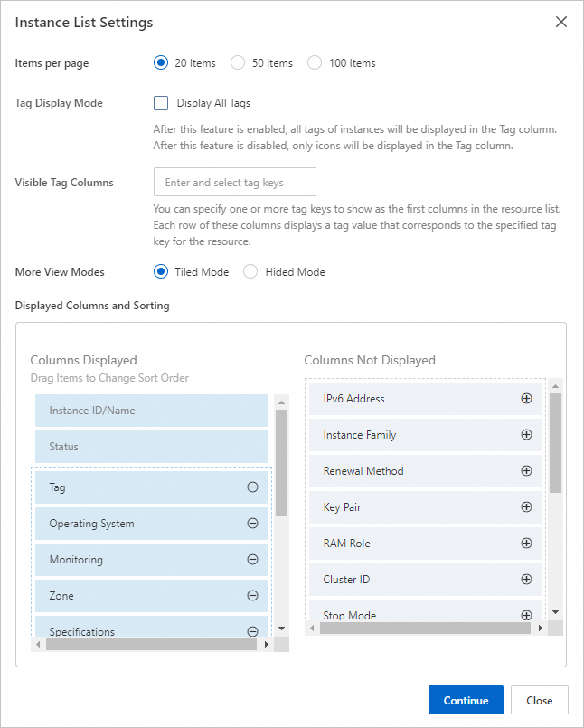This screenshot has width=584, height=728.
Task: Add RAM Role to displayed columns
Action: [x=526, y=544]
